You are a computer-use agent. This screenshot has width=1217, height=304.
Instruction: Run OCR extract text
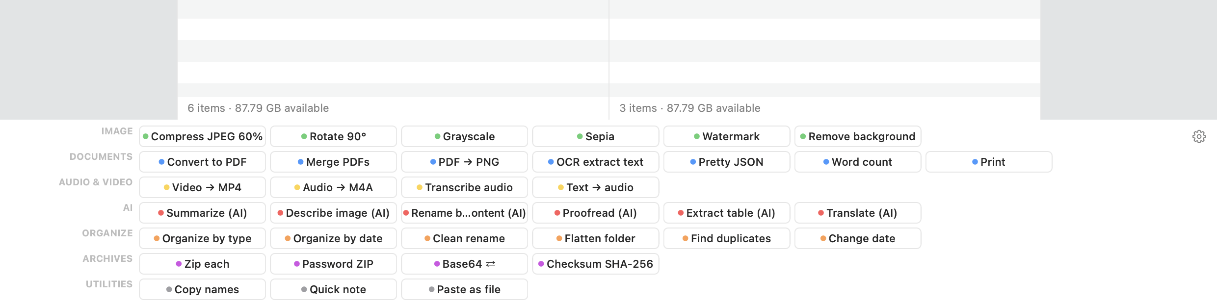(x=596, y=162)
